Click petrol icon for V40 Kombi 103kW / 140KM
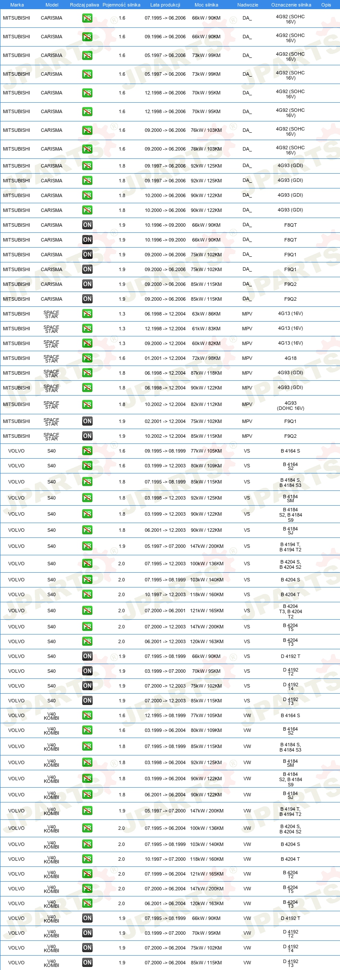Screen dimensions: 340x970 87,844
